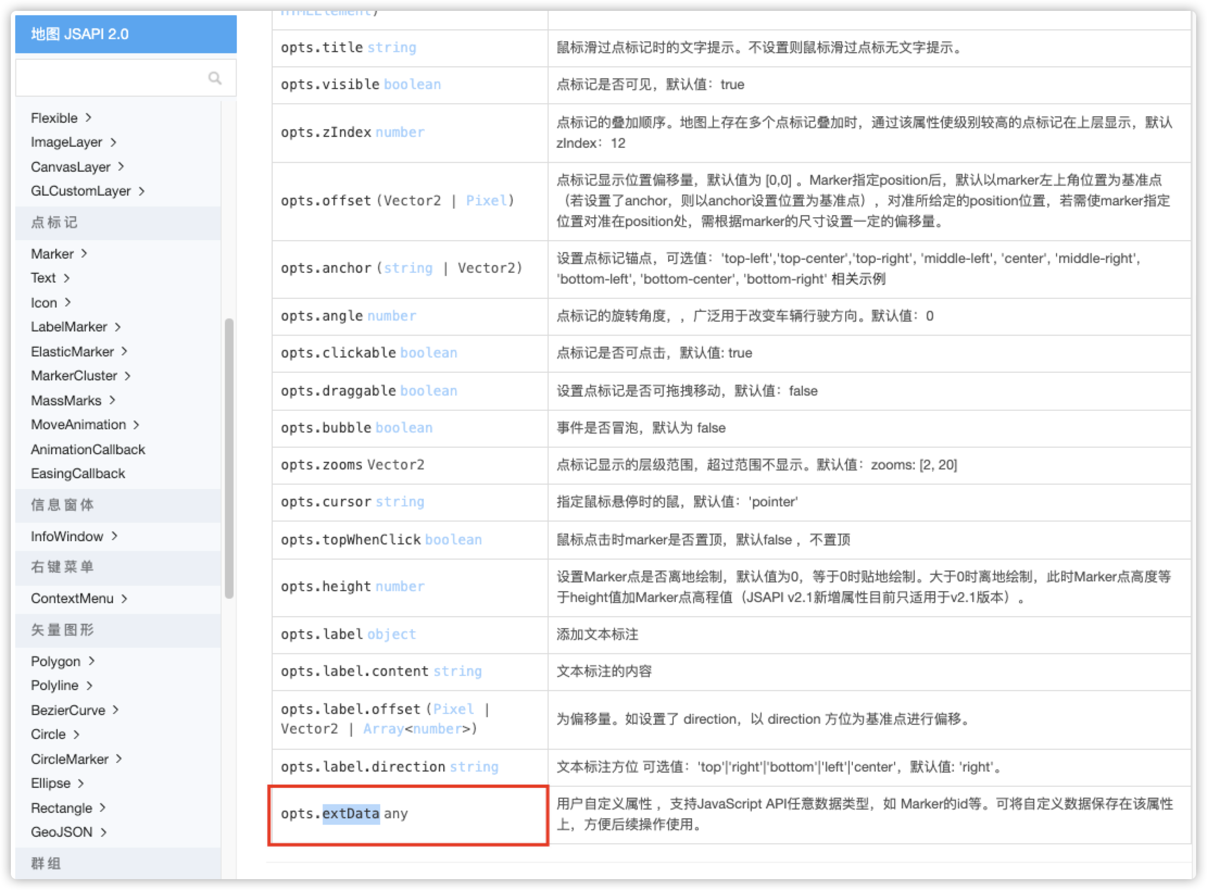Screen dimensions: 1207x890
Task: Select EasingCallback sidebar entry
Action: coord(78,474)
